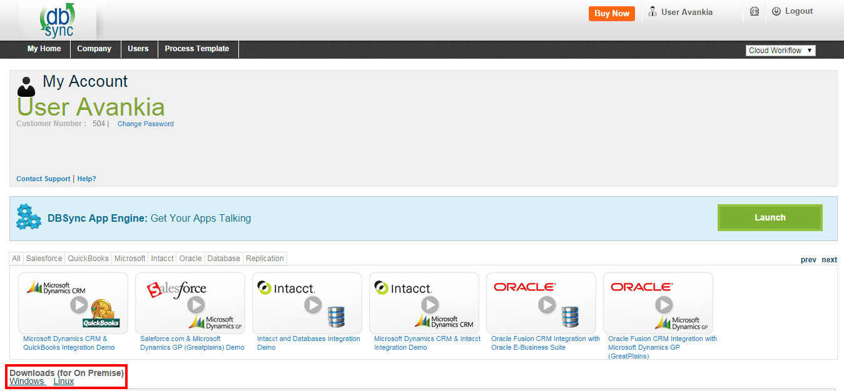Click the Windows download link
The image size is (844, 391).
27,382
